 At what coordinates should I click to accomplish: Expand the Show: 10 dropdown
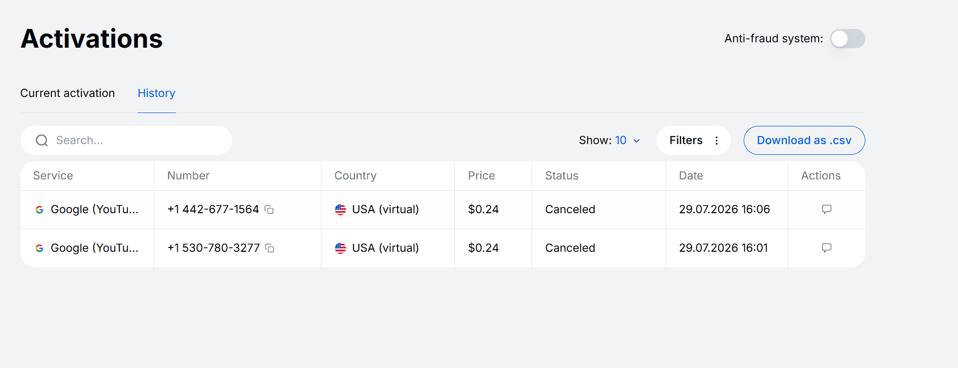point(609,140)
